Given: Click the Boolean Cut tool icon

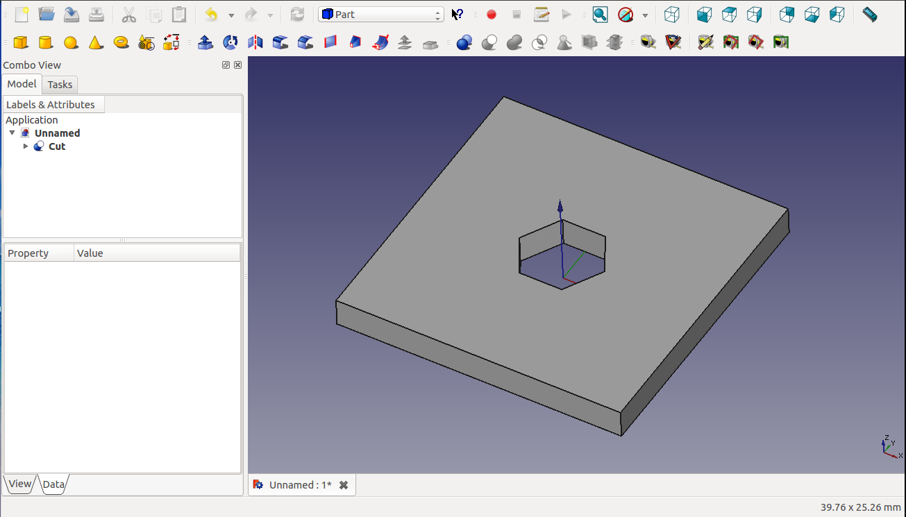Looking at the screenshot, I should (489, 43).
